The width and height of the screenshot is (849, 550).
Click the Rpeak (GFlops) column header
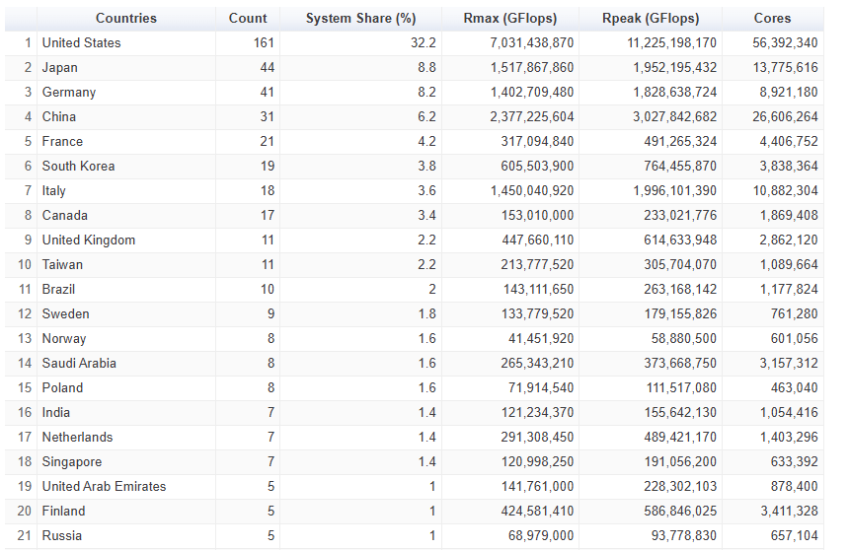click(651, 19)
